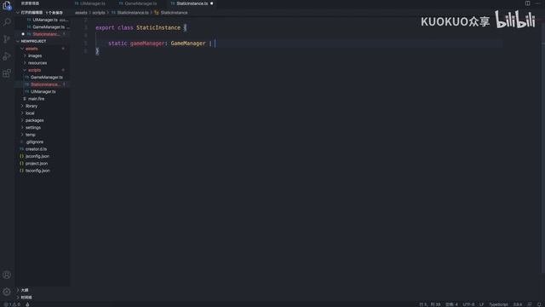
Task: Expand the settings folder
Action: click(x=33, y=128)
